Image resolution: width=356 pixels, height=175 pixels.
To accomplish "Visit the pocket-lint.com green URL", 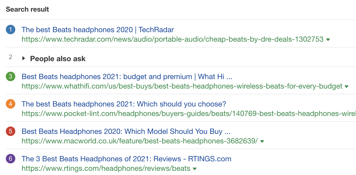I will pos(188,114).
